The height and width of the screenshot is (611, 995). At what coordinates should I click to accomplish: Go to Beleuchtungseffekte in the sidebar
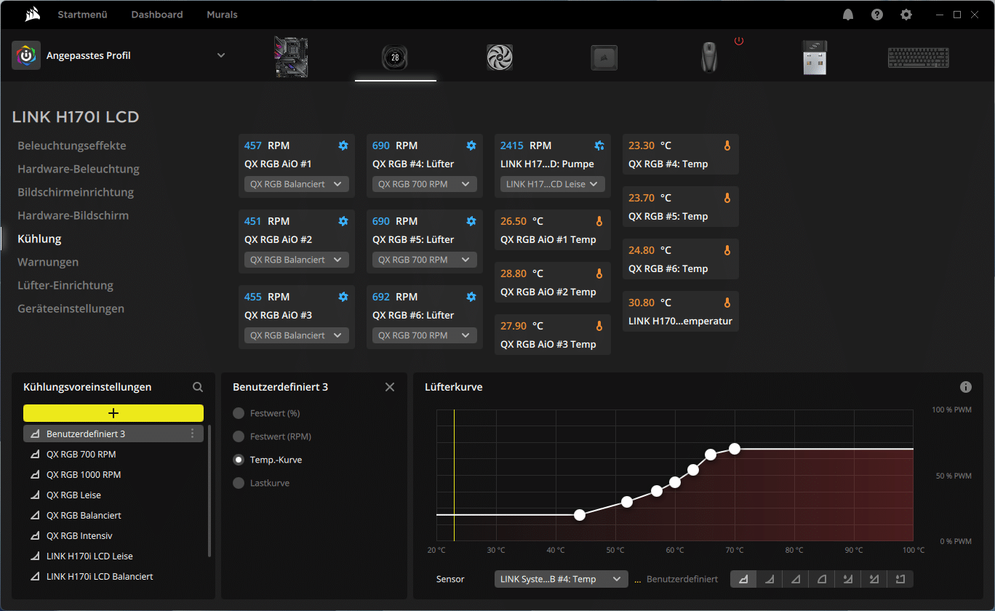tap(72, 145)
